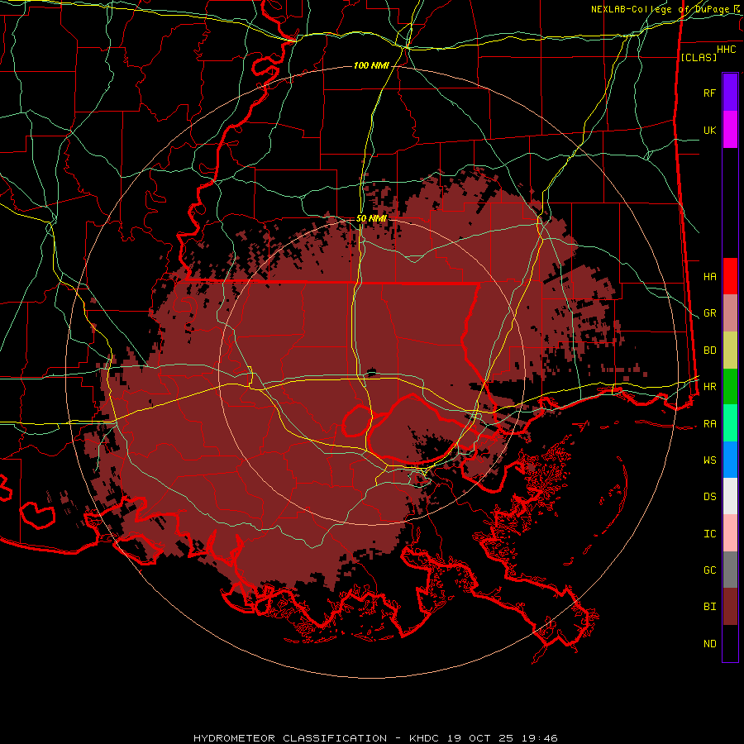Click the RF purple legend swatch

click(730, 93)
